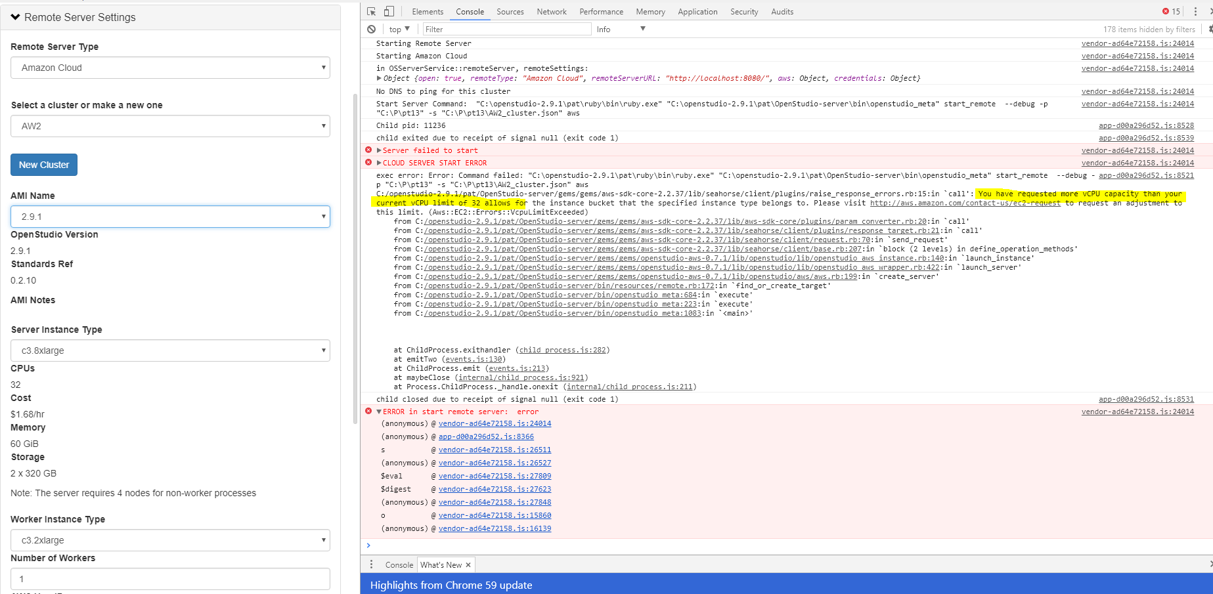
Task: Click the New Cluster button
Action: tap(44, 165)
